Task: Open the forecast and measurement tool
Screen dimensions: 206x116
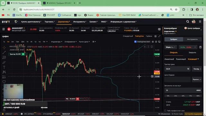Action: point(4,77)
